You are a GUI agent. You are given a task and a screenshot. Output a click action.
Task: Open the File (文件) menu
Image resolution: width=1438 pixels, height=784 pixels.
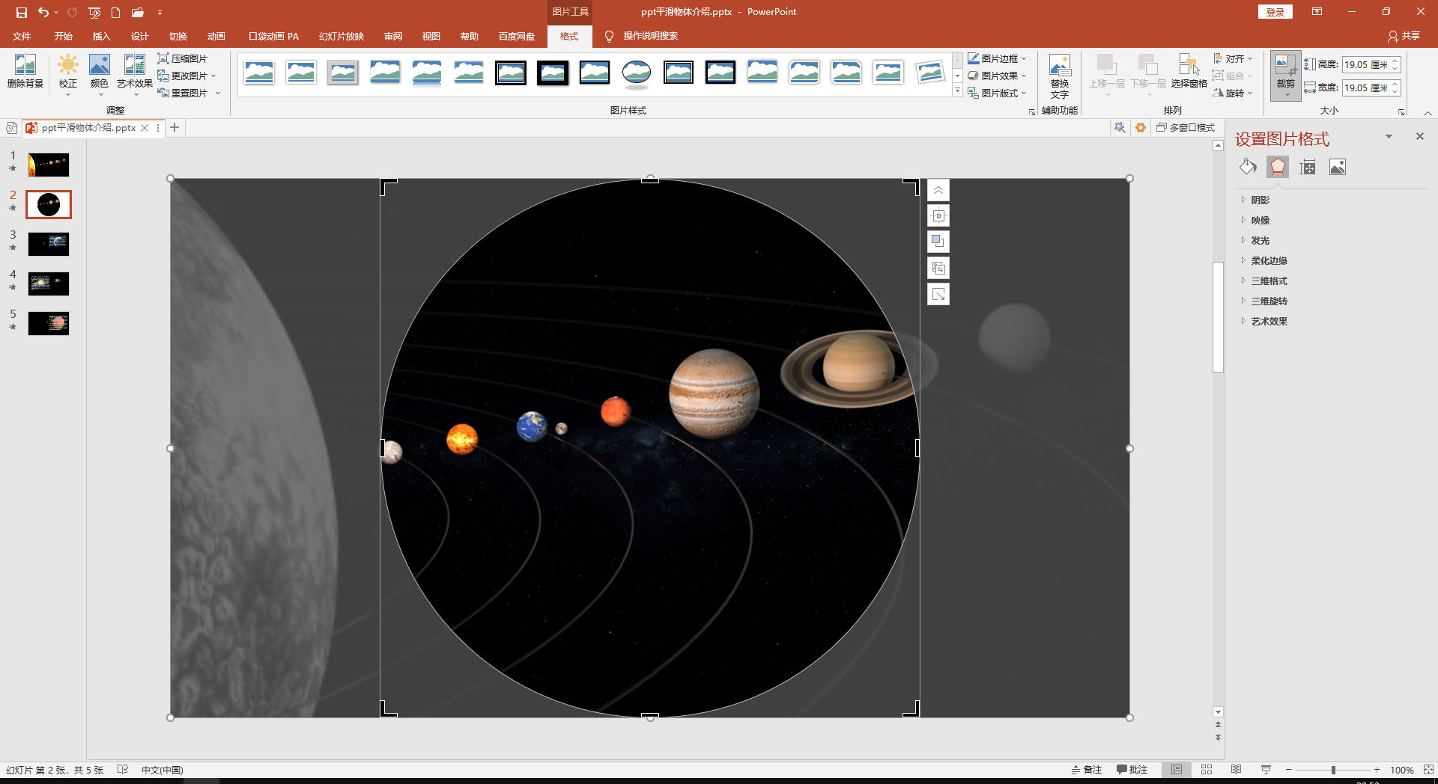22,36
